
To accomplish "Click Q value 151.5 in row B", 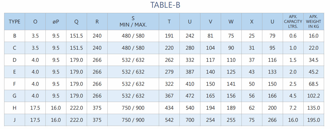I will coord(76,36).
